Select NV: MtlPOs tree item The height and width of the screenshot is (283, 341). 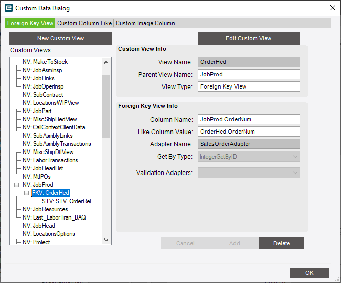[x=36, y=177]
